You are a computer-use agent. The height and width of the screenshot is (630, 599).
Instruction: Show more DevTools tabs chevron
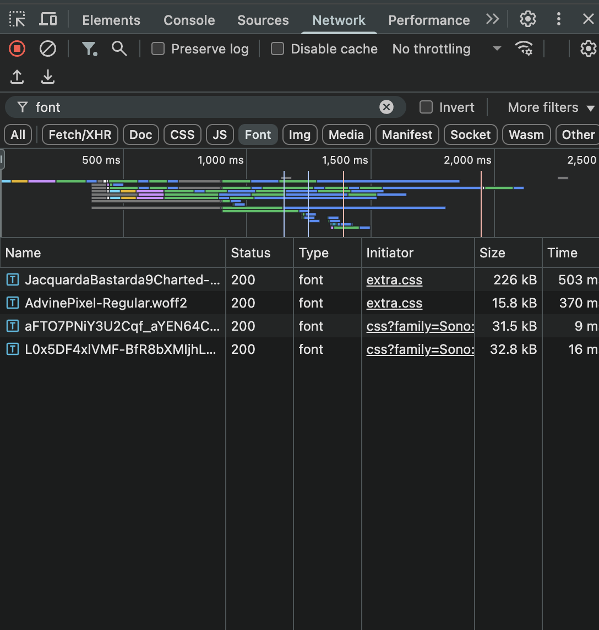pyautogui.click(x=492, y=20)
